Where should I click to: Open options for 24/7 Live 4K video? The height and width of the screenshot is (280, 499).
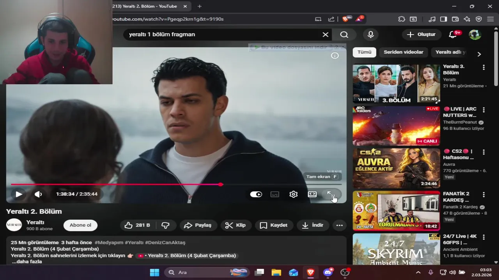(x=484, y=237)
